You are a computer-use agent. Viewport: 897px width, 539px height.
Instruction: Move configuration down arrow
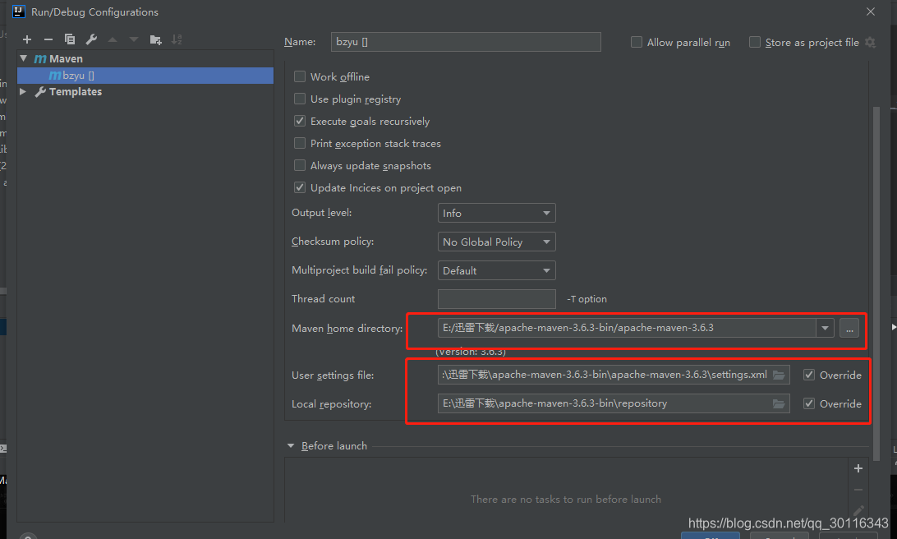click(134, 39)
